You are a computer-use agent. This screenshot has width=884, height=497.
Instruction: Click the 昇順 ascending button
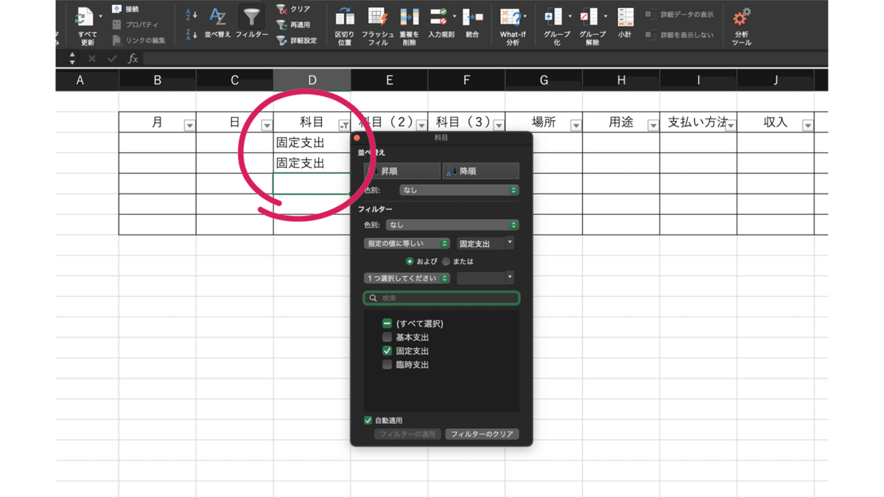point(402,171)
